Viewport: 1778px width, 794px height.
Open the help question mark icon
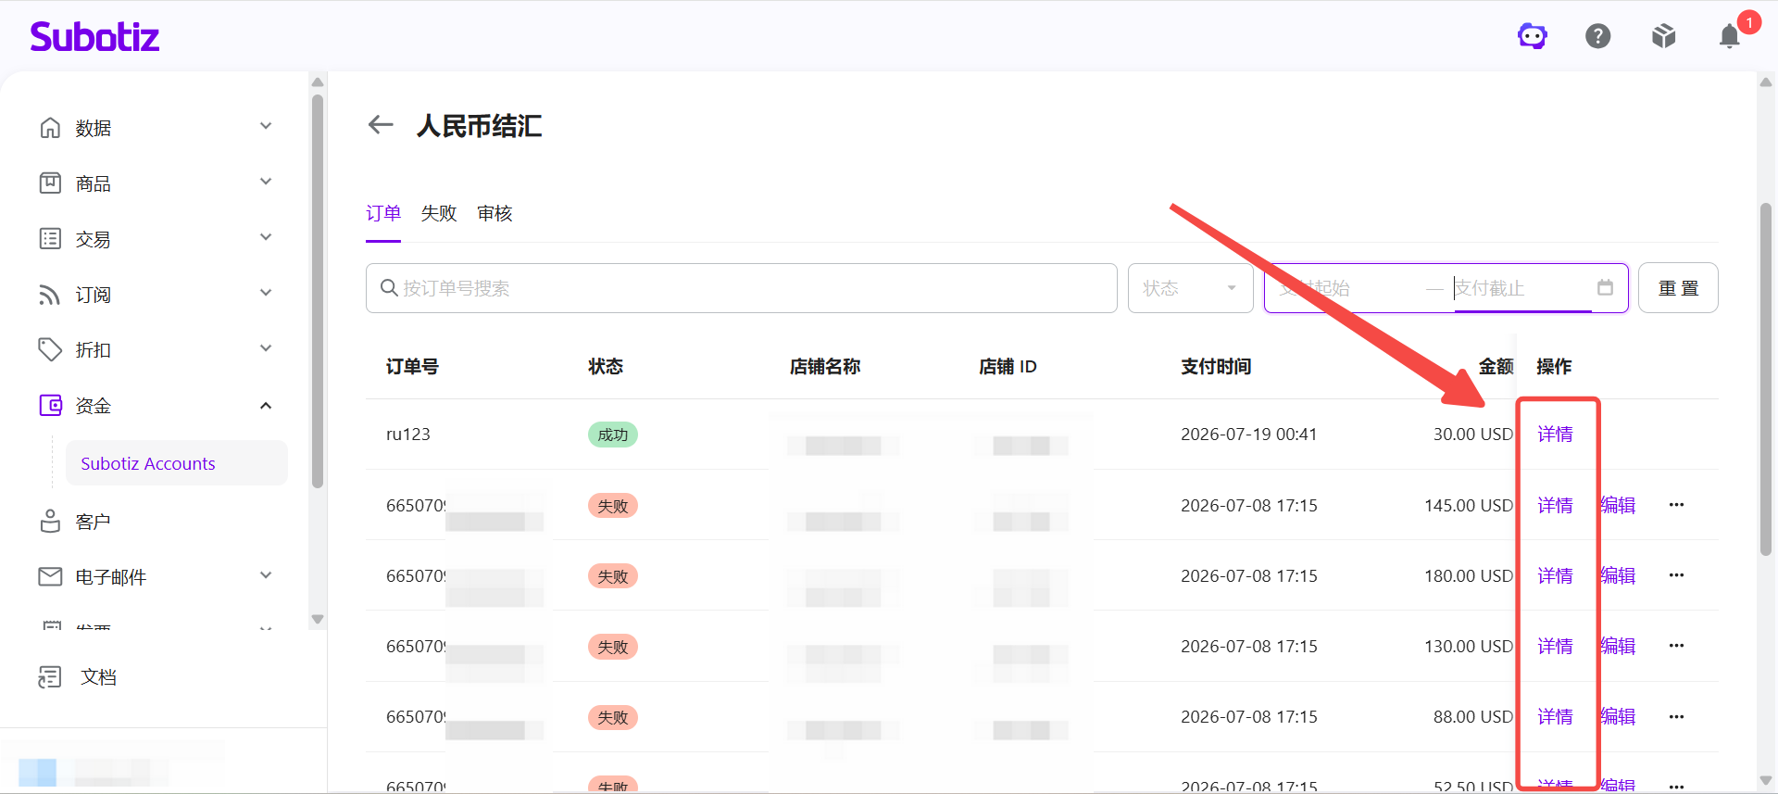1598,36
